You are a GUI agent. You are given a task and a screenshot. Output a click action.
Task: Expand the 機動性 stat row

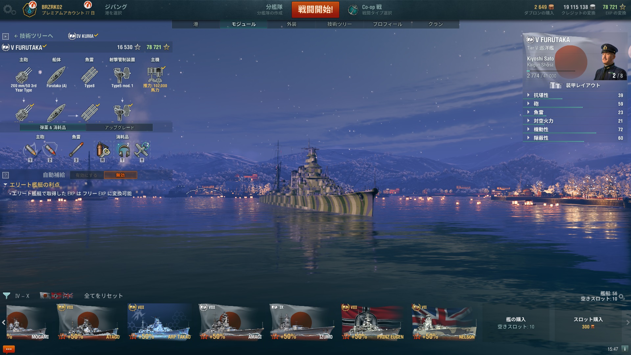click(x=574, y=130)
